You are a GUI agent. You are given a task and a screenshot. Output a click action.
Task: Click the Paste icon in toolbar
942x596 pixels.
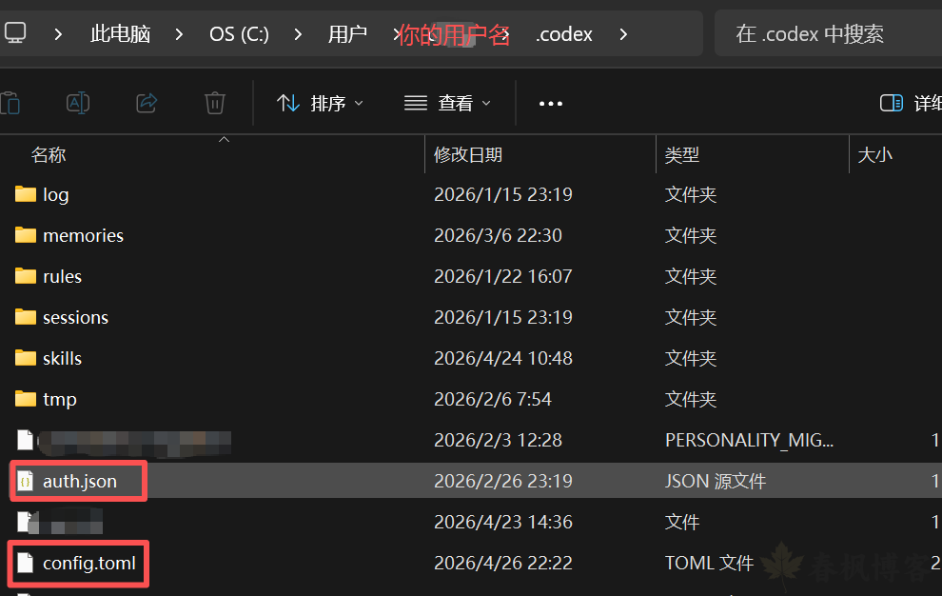tap(10, 104)
